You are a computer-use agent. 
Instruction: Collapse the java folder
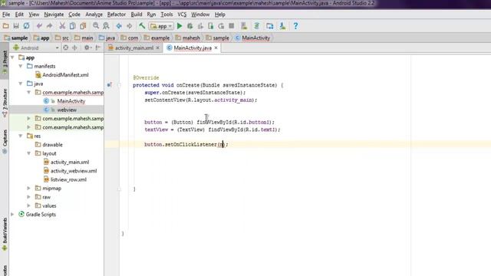pyautogui.click(x=21, y=84)
